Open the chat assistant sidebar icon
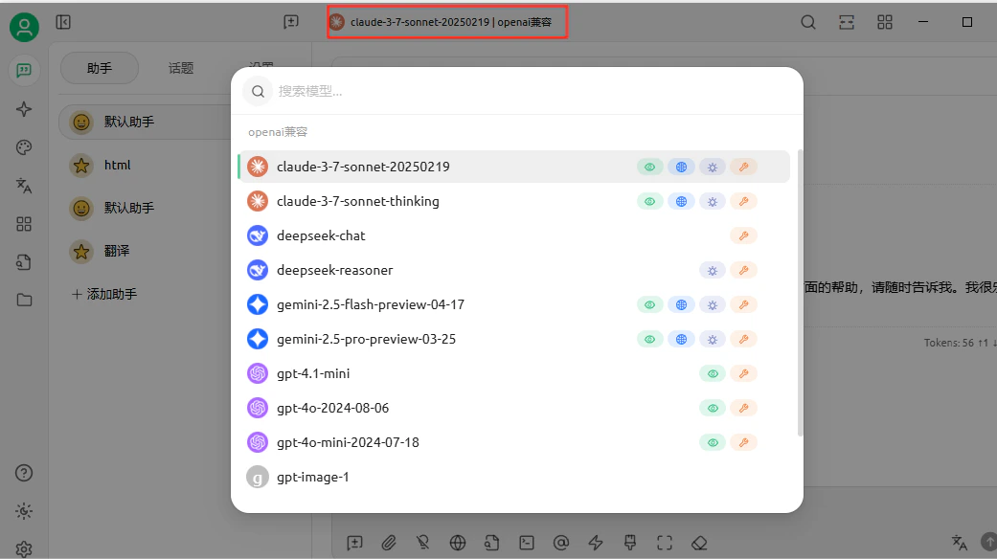The height and width of the screenshot is (559, 997). [24, 70]
